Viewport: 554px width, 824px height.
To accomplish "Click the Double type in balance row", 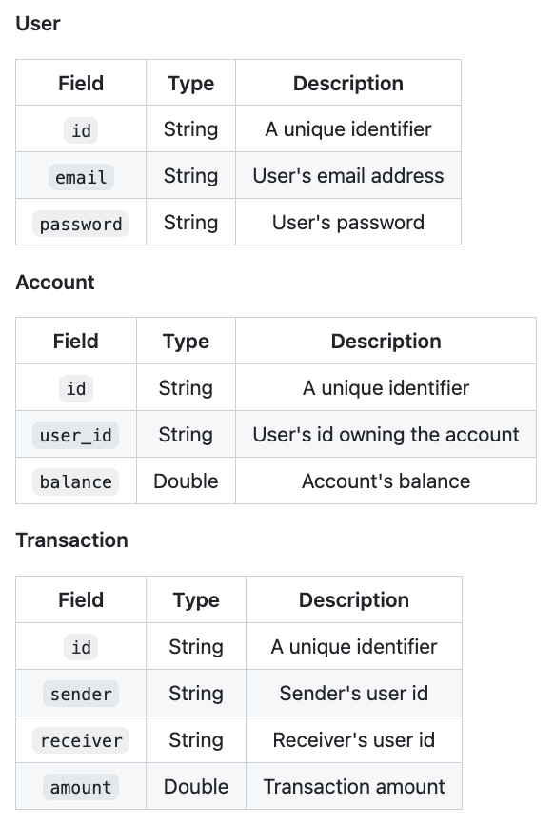I will pos(186,481).
